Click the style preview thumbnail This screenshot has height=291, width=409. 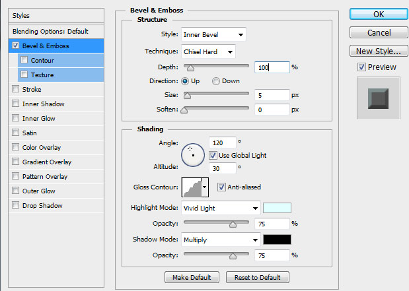pyautogui.click(x=379, y=97)
